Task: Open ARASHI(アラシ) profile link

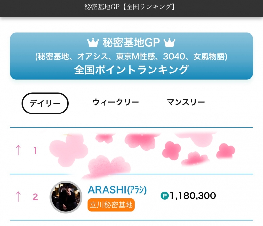Action: pyautogui.click(x=117, y=189)
